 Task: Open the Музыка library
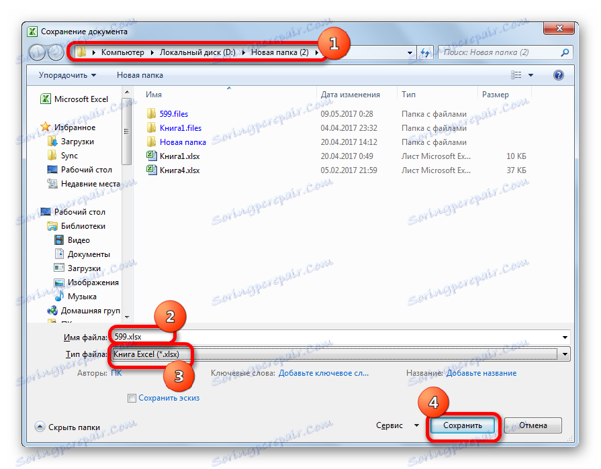75,297
